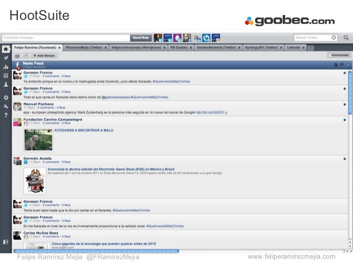Click the add new tab icon after LinkedIn
353x265 pixels.
coord(311,48)
